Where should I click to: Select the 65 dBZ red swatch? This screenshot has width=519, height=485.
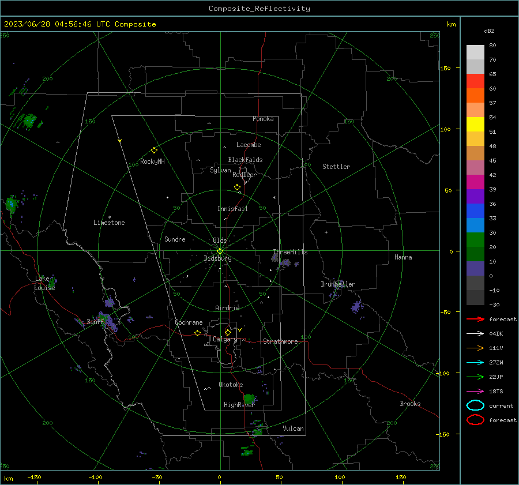pyautogui.click(x=475, y=81)
